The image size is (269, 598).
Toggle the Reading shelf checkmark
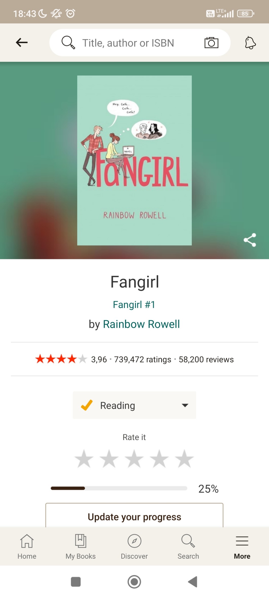[x=87, y=405]
